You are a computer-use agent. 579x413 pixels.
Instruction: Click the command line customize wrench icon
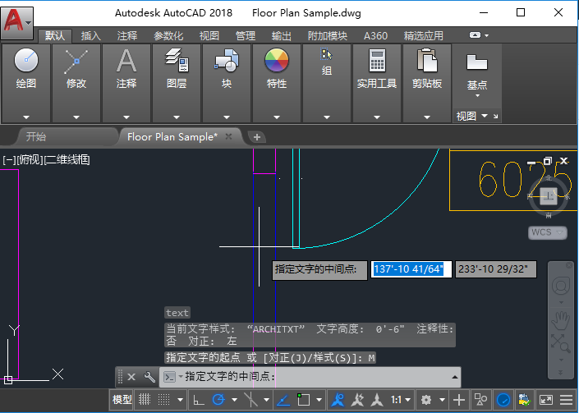pos(149,377)
